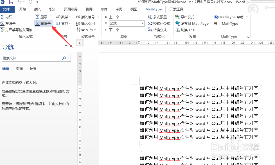Click the 搜索文档 navigation search field
This screenshot has width=275, height=165.
pos(31,58)
